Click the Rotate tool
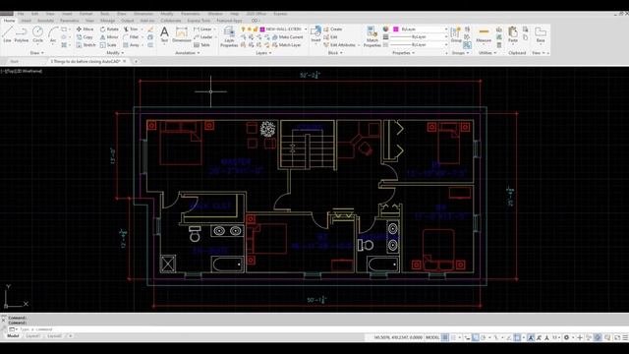The image size is (629, 354). point(109,29)
